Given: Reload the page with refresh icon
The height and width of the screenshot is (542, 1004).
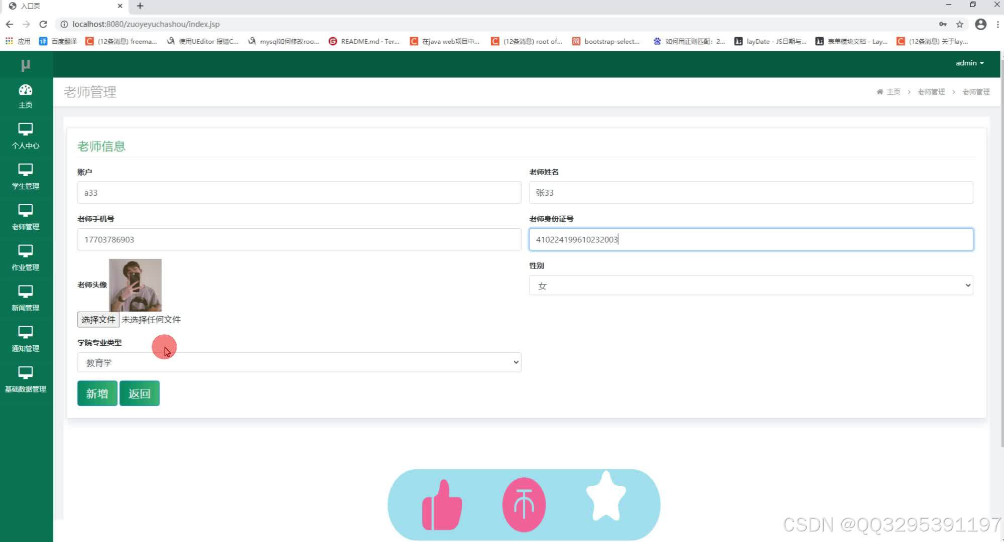Looking at the screenshot, I should tap(43, 24).
